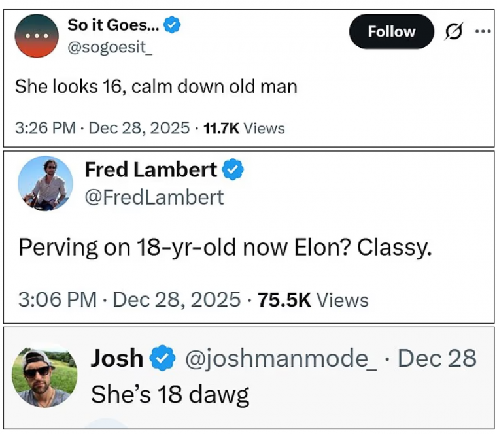Screen dimensions: 497x434
Task: Open the @FredLambert handle
Action: point(154,197)
